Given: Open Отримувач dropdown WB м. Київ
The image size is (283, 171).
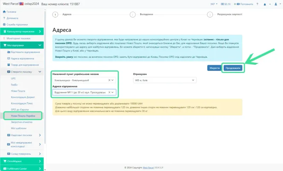Looking at the screenshot, I should pos(164,80).
